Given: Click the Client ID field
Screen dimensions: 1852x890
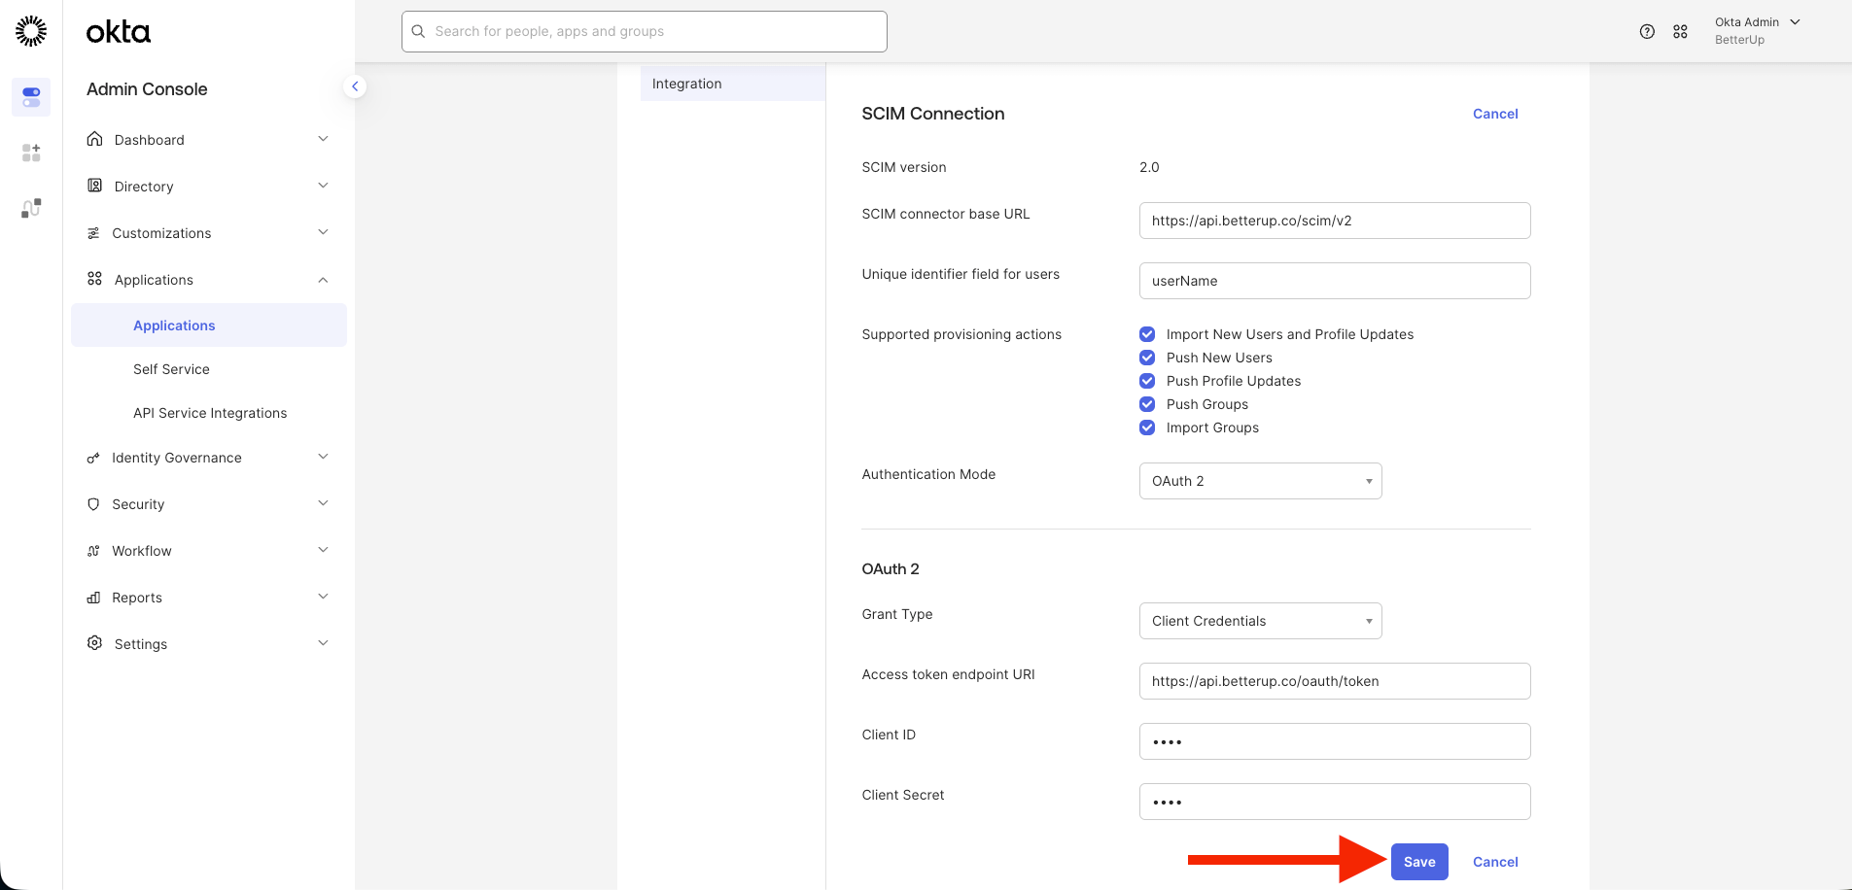Looking at the screenshot, I should (x=1335, y=741).
